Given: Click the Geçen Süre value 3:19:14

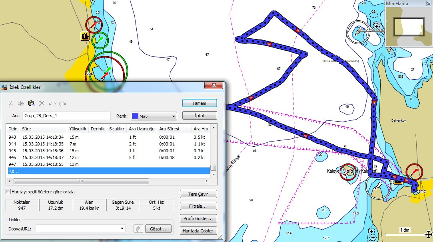Looking at the screenshot, I should coord(123,208).
